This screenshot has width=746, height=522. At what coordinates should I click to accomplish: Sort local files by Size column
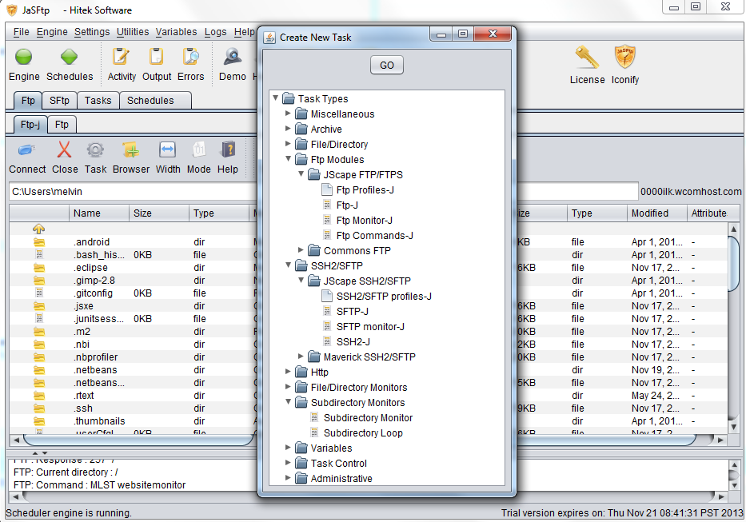coord(159,213)
